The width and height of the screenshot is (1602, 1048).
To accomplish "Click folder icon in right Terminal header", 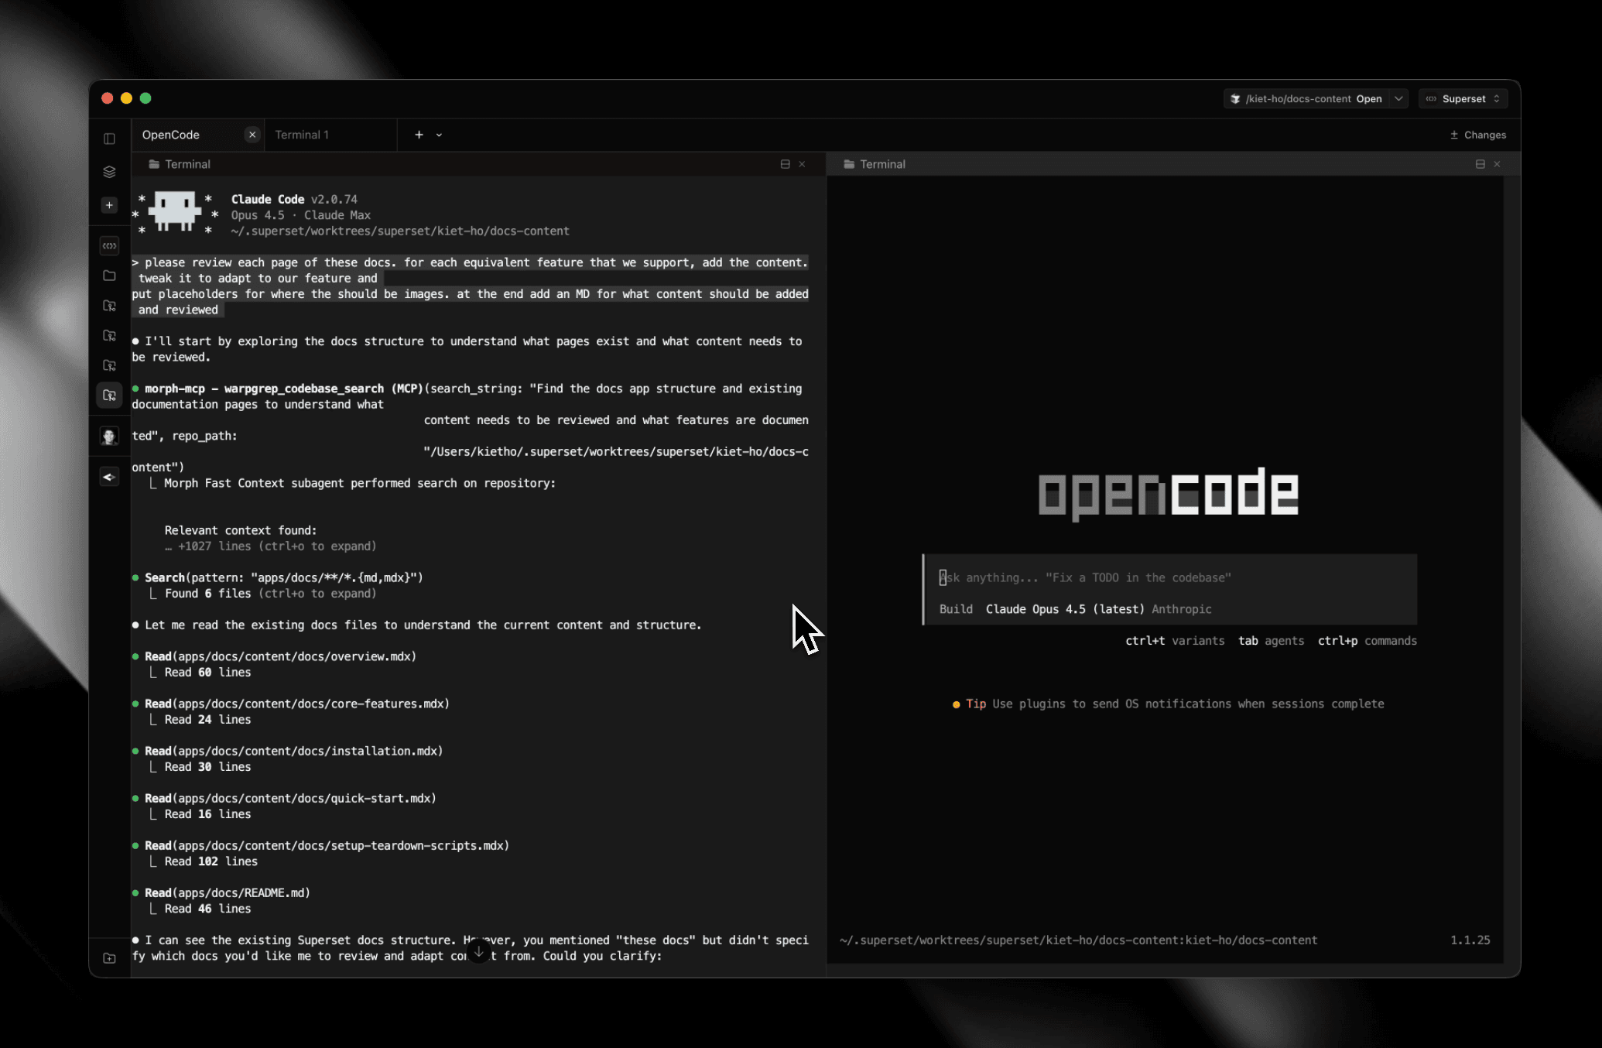I will tap(849, 164).
